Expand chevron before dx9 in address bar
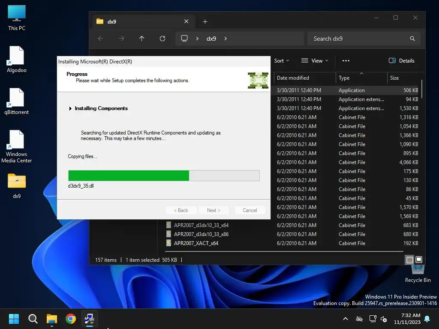 coord(197,39)
